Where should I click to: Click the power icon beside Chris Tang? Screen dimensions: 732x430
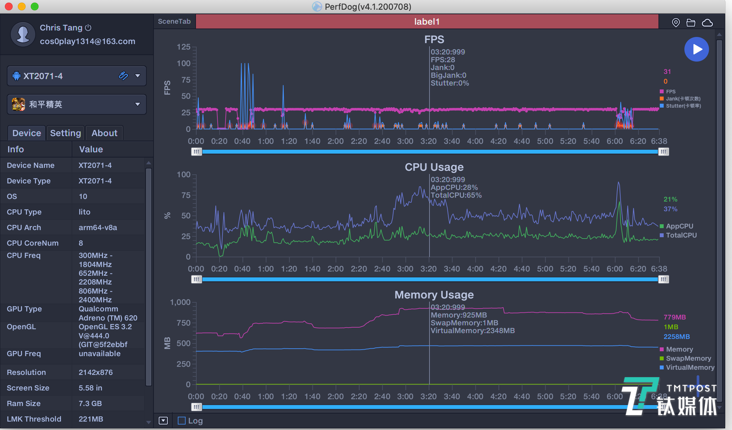[88, 28]
